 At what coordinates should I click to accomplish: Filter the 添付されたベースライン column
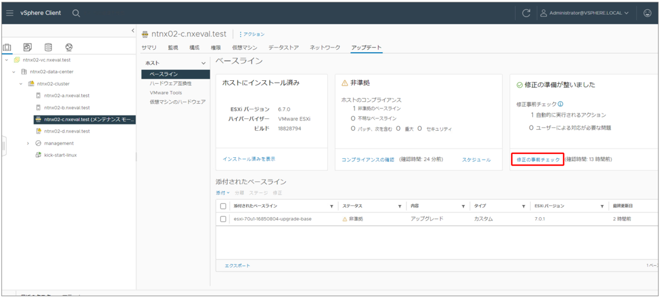[x=331, y=206]
